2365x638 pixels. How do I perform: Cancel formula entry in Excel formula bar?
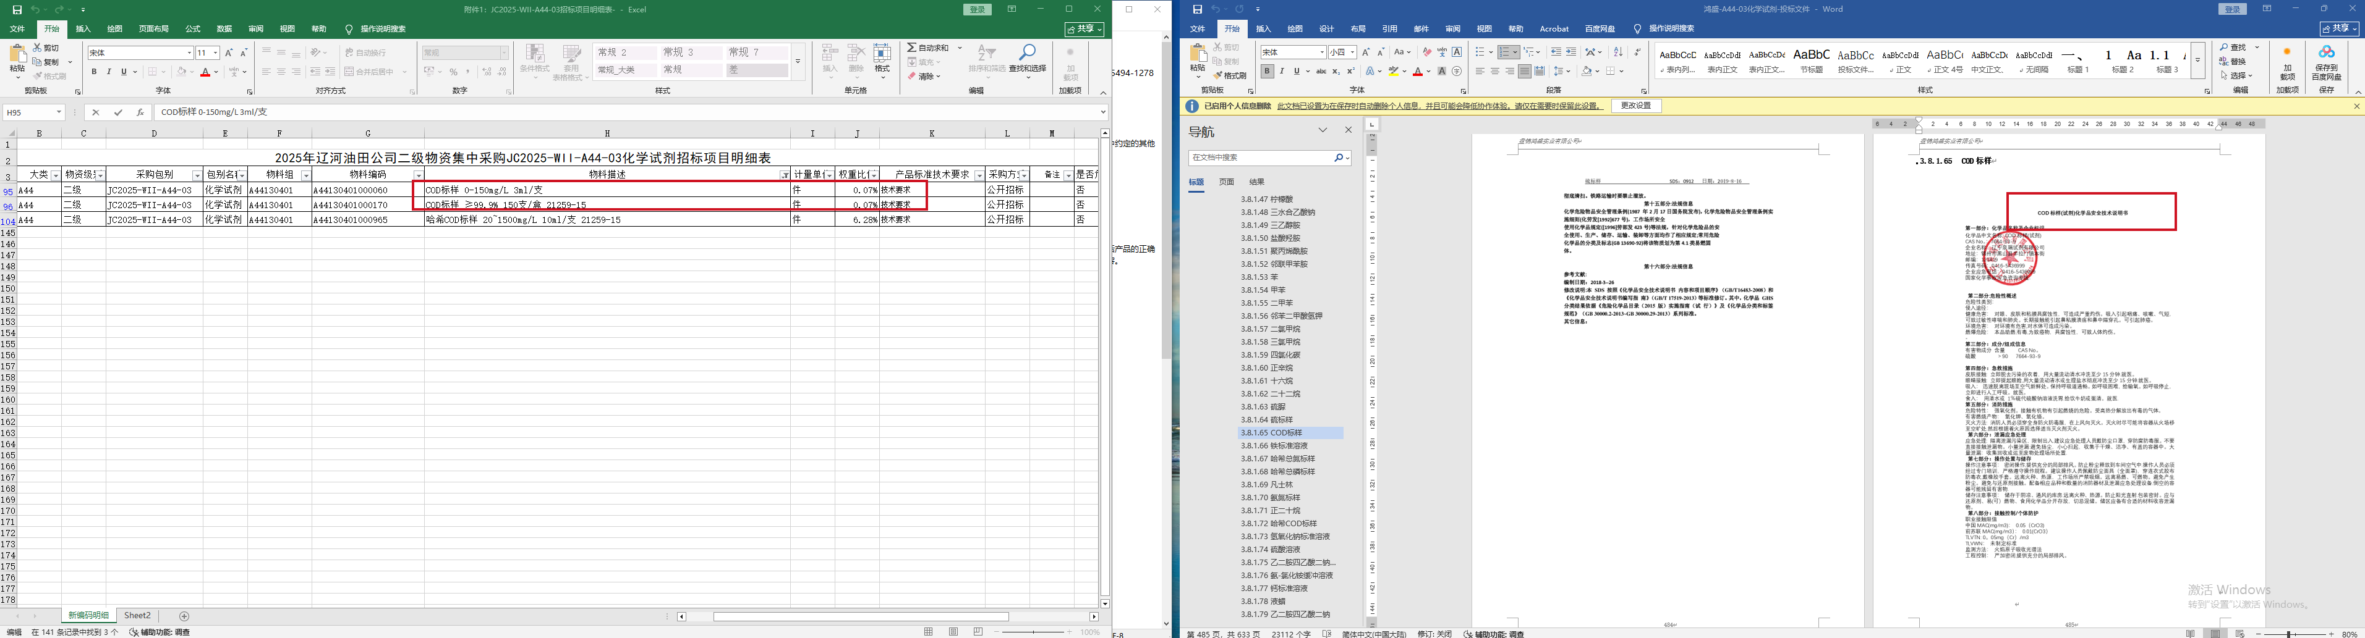click(x=95, y=113)
